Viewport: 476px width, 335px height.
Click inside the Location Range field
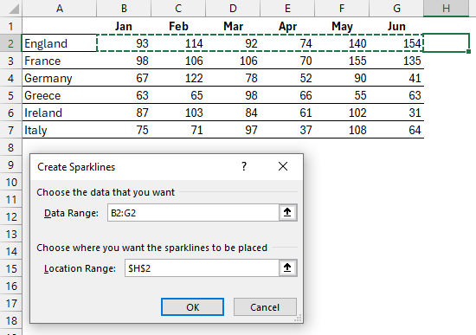[202, 268]
